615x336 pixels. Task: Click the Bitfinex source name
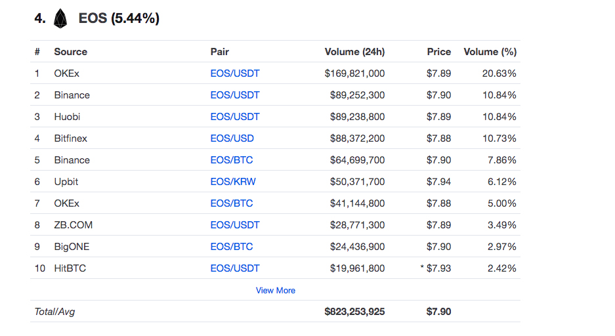click(x=71, y=138)
